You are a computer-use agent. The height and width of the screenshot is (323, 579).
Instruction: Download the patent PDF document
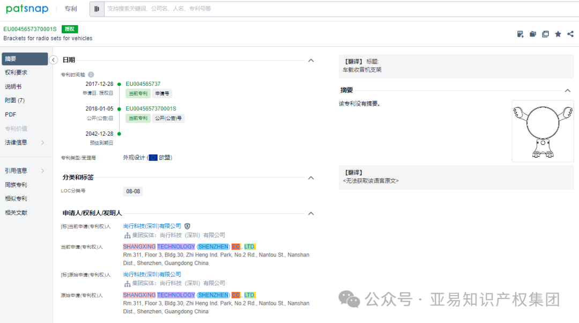tap(520, 34)
